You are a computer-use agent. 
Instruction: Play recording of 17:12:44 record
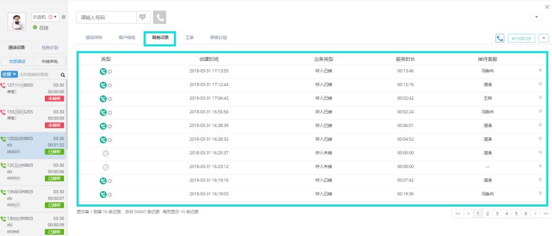(x=110, y=85)
